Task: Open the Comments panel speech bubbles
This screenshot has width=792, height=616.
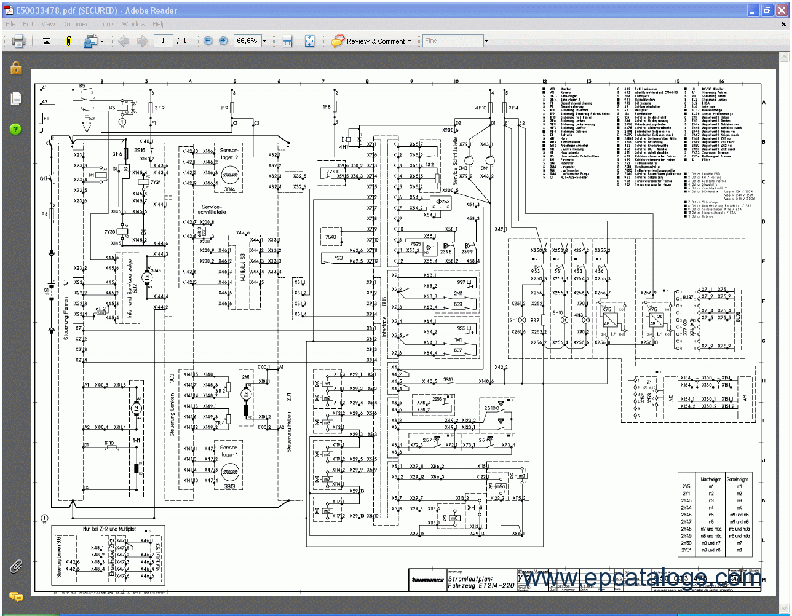Action: click(x=15, y=596)
